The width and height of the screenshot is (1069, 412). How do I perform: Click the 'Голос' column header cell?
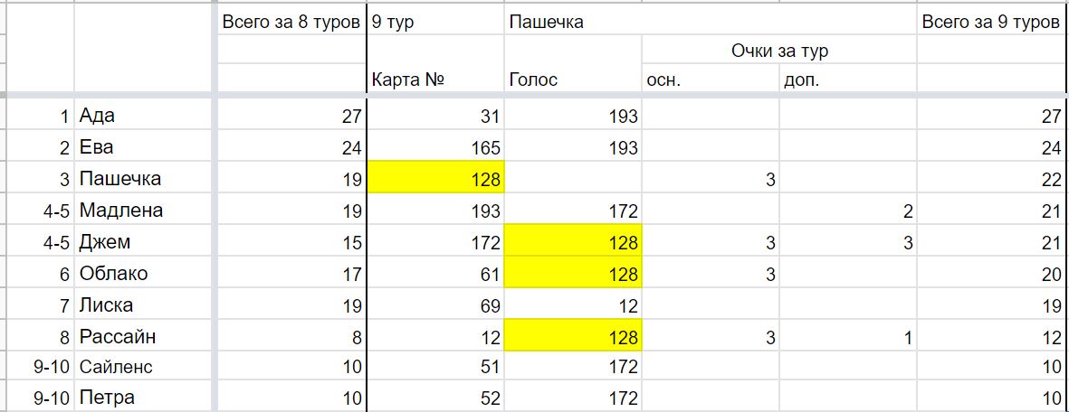click(573, 80)
